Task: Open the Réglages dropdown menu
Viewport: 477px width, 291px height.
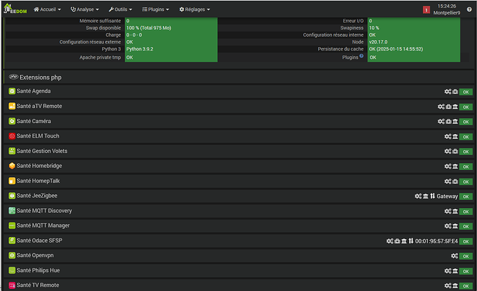Action: point(194,10)
